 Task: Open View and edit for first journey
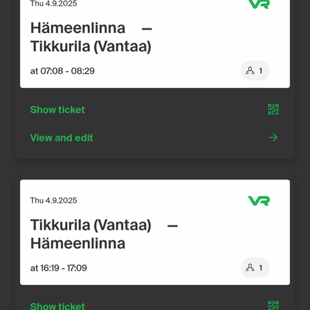click(61, 138)
